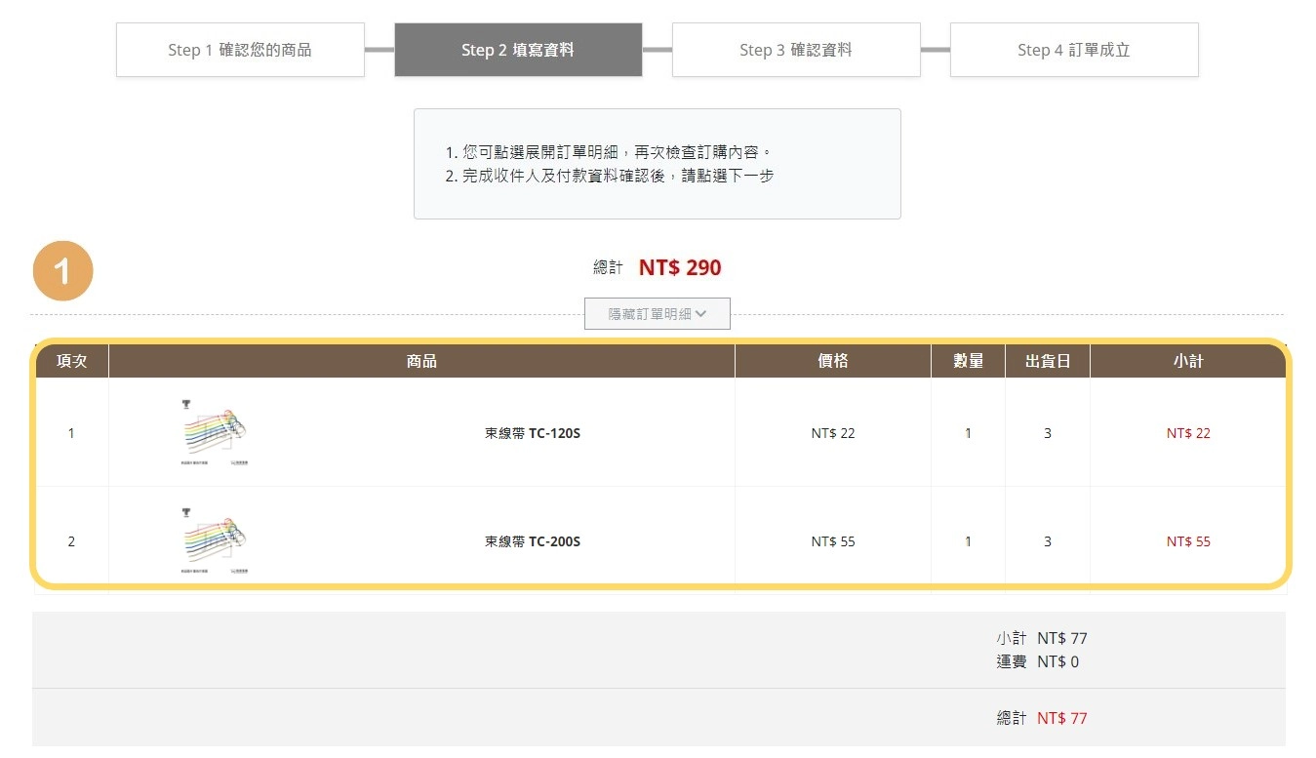The width and height of the screenshot is (1316, 758).
Task: Open the 束線帶 TC-200S product thumbnail
Action: 214,541
